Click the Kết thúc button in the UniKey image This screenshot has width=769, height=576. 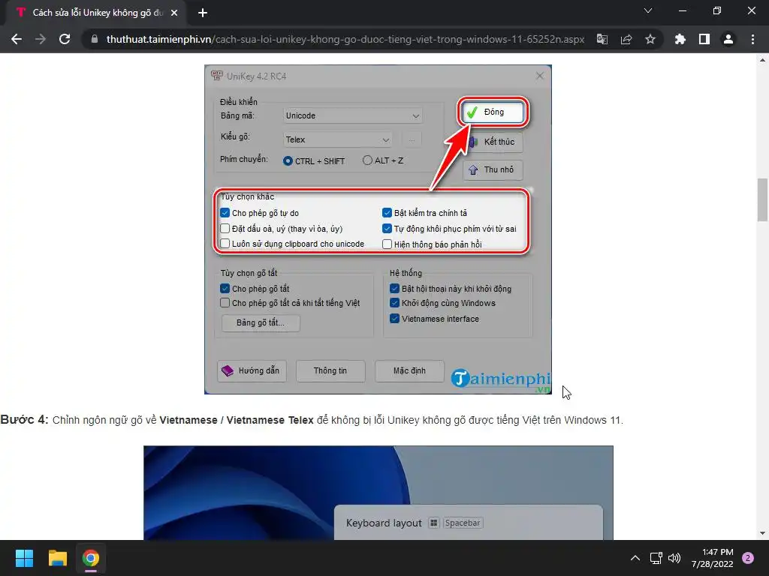pos(493,142)
